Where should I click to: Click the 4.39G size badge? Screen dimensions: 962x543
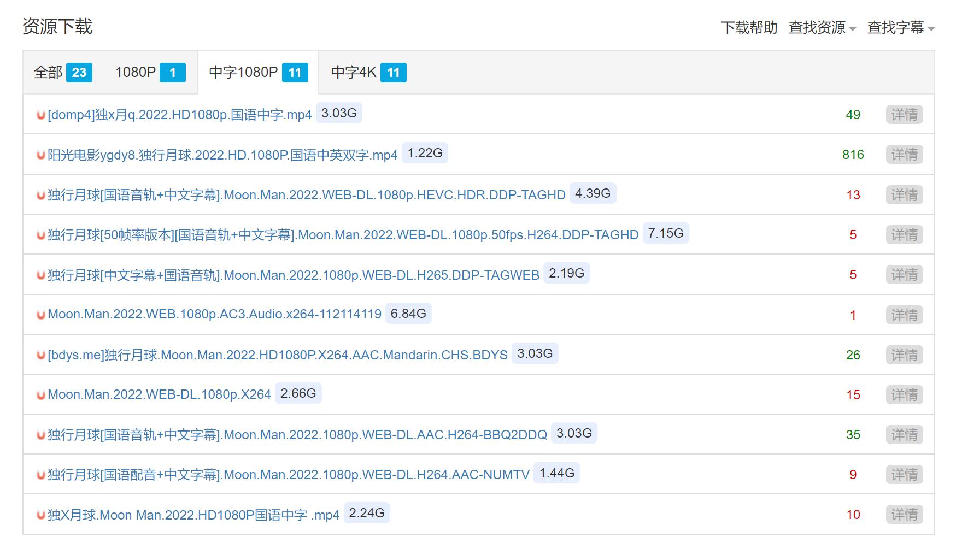(593, 193)
